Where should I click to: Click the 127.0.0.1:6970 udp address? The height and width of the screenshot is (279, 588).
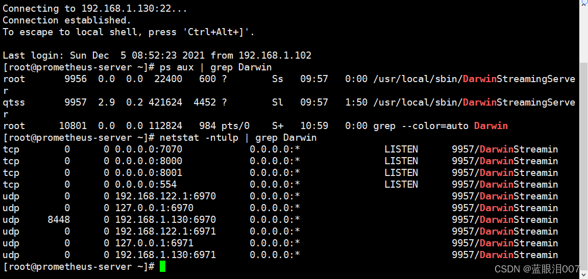pyautogui.click(x=154, y=208)
